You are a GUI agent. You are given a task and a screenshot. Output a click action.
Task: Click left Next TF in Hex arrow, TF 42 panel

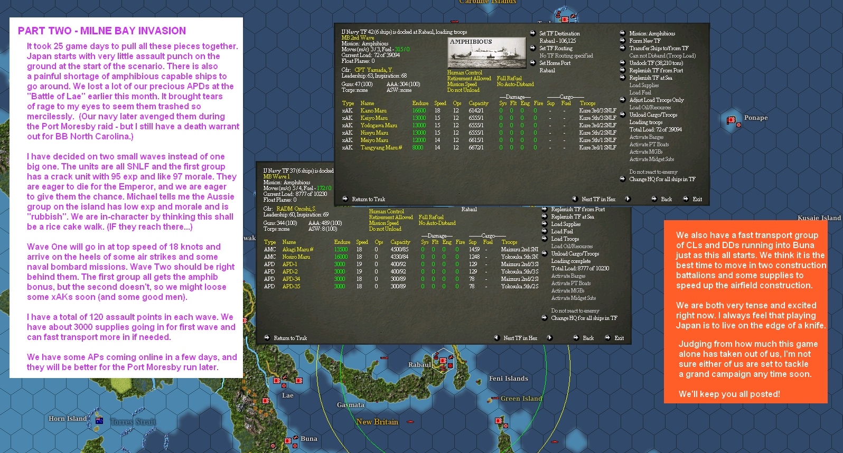(x=575, y=199)
